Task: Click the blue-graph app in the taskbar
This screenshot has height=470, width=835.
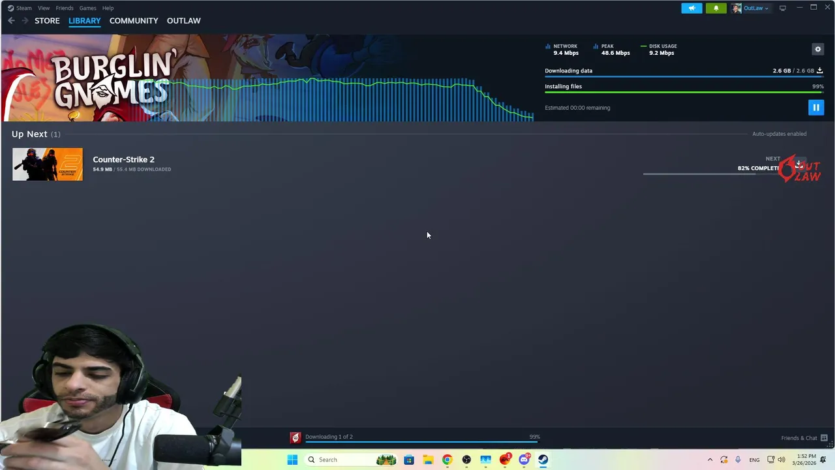Action: click(485, 460)
